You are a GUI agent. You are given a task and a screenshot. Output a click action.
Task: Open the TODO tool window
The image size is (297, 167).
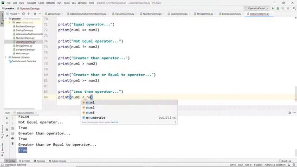[x=25, y=161]
